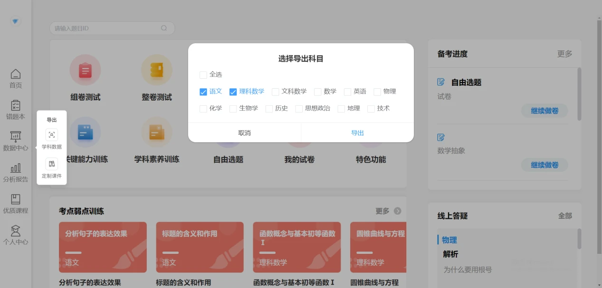602x288 pixels.
Task: Check the 英语 checkbox
Action: [x=347, y=92]
